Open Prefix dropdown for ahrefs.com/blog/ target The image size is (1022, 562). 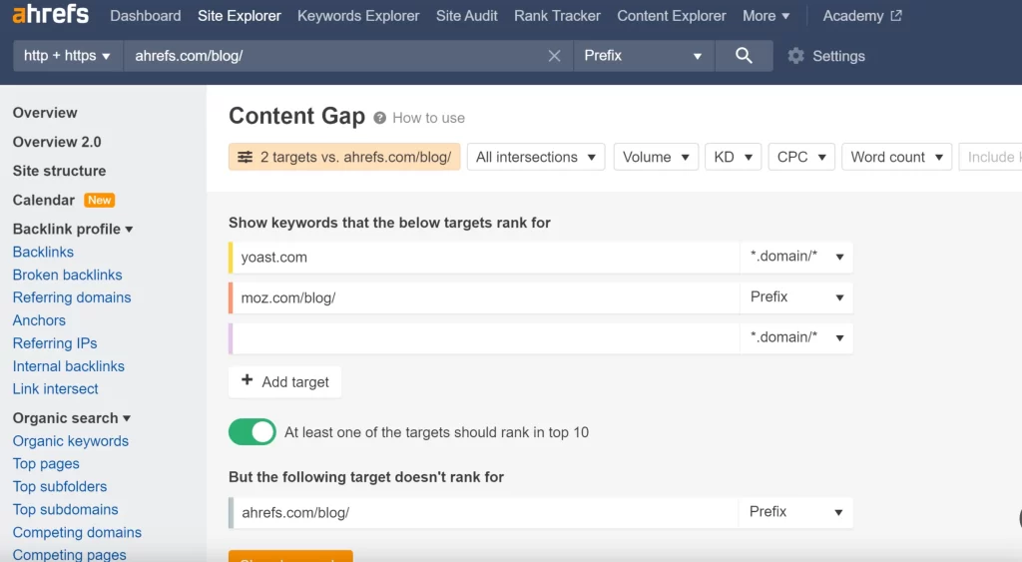pos(795,512)
